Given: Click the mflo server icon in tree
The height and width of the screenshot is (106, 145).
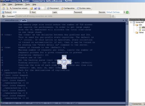Looking at the screenshot, I should (140, 27).
